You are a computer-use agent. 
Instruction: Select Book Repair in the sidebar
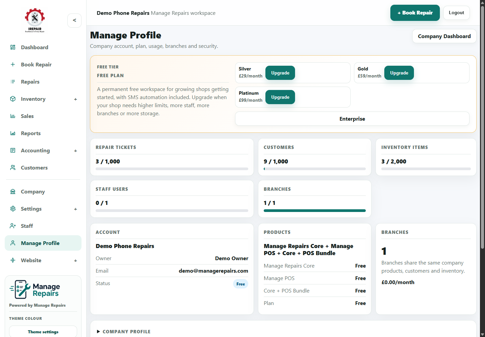[x=43, y=64]
